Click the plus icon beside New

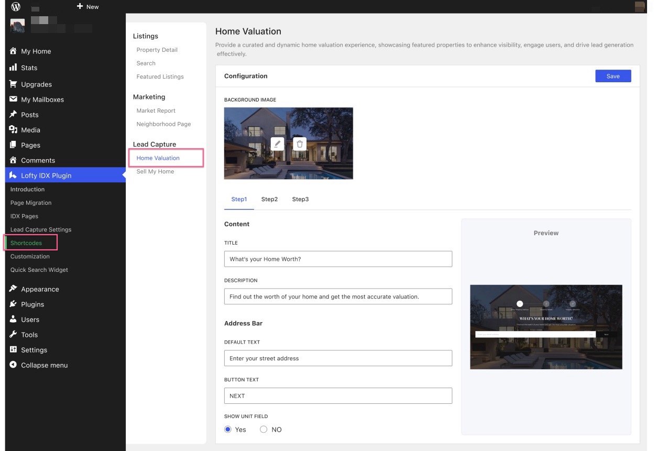[80, 6]
